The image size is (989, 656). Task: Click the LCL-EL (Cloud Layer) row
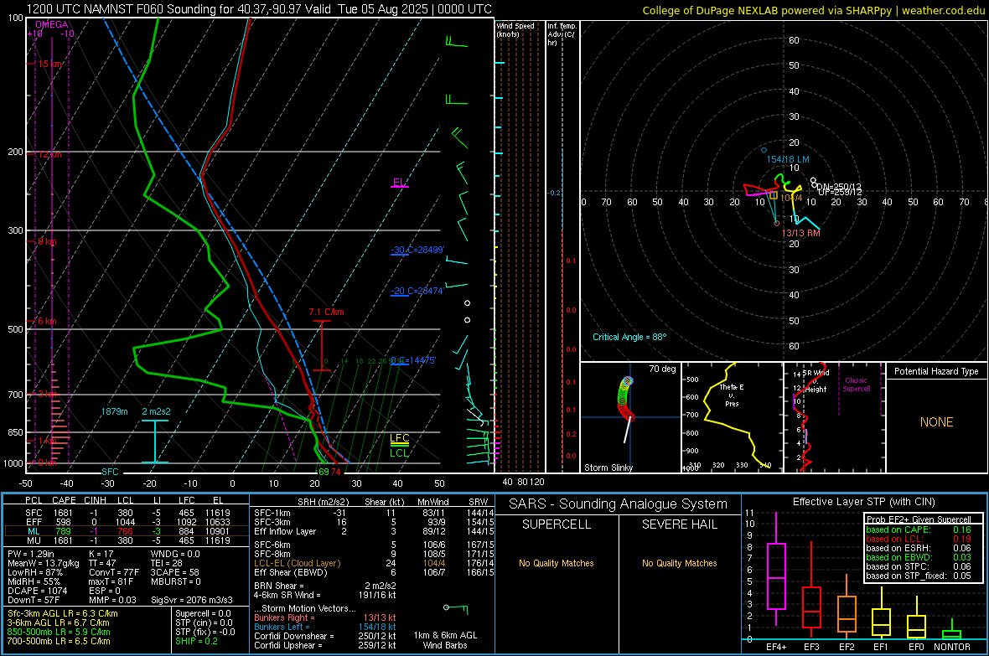(x=375, y=563)
